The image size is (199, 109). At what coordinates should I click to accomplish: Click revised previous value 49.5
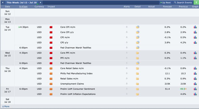183,89
